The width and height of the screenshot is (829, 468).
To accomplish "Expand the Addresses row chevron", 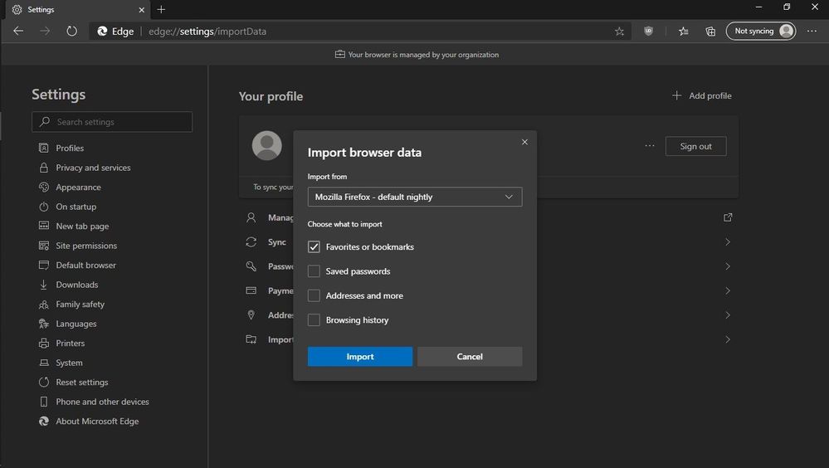I will (x=728, y=315).
